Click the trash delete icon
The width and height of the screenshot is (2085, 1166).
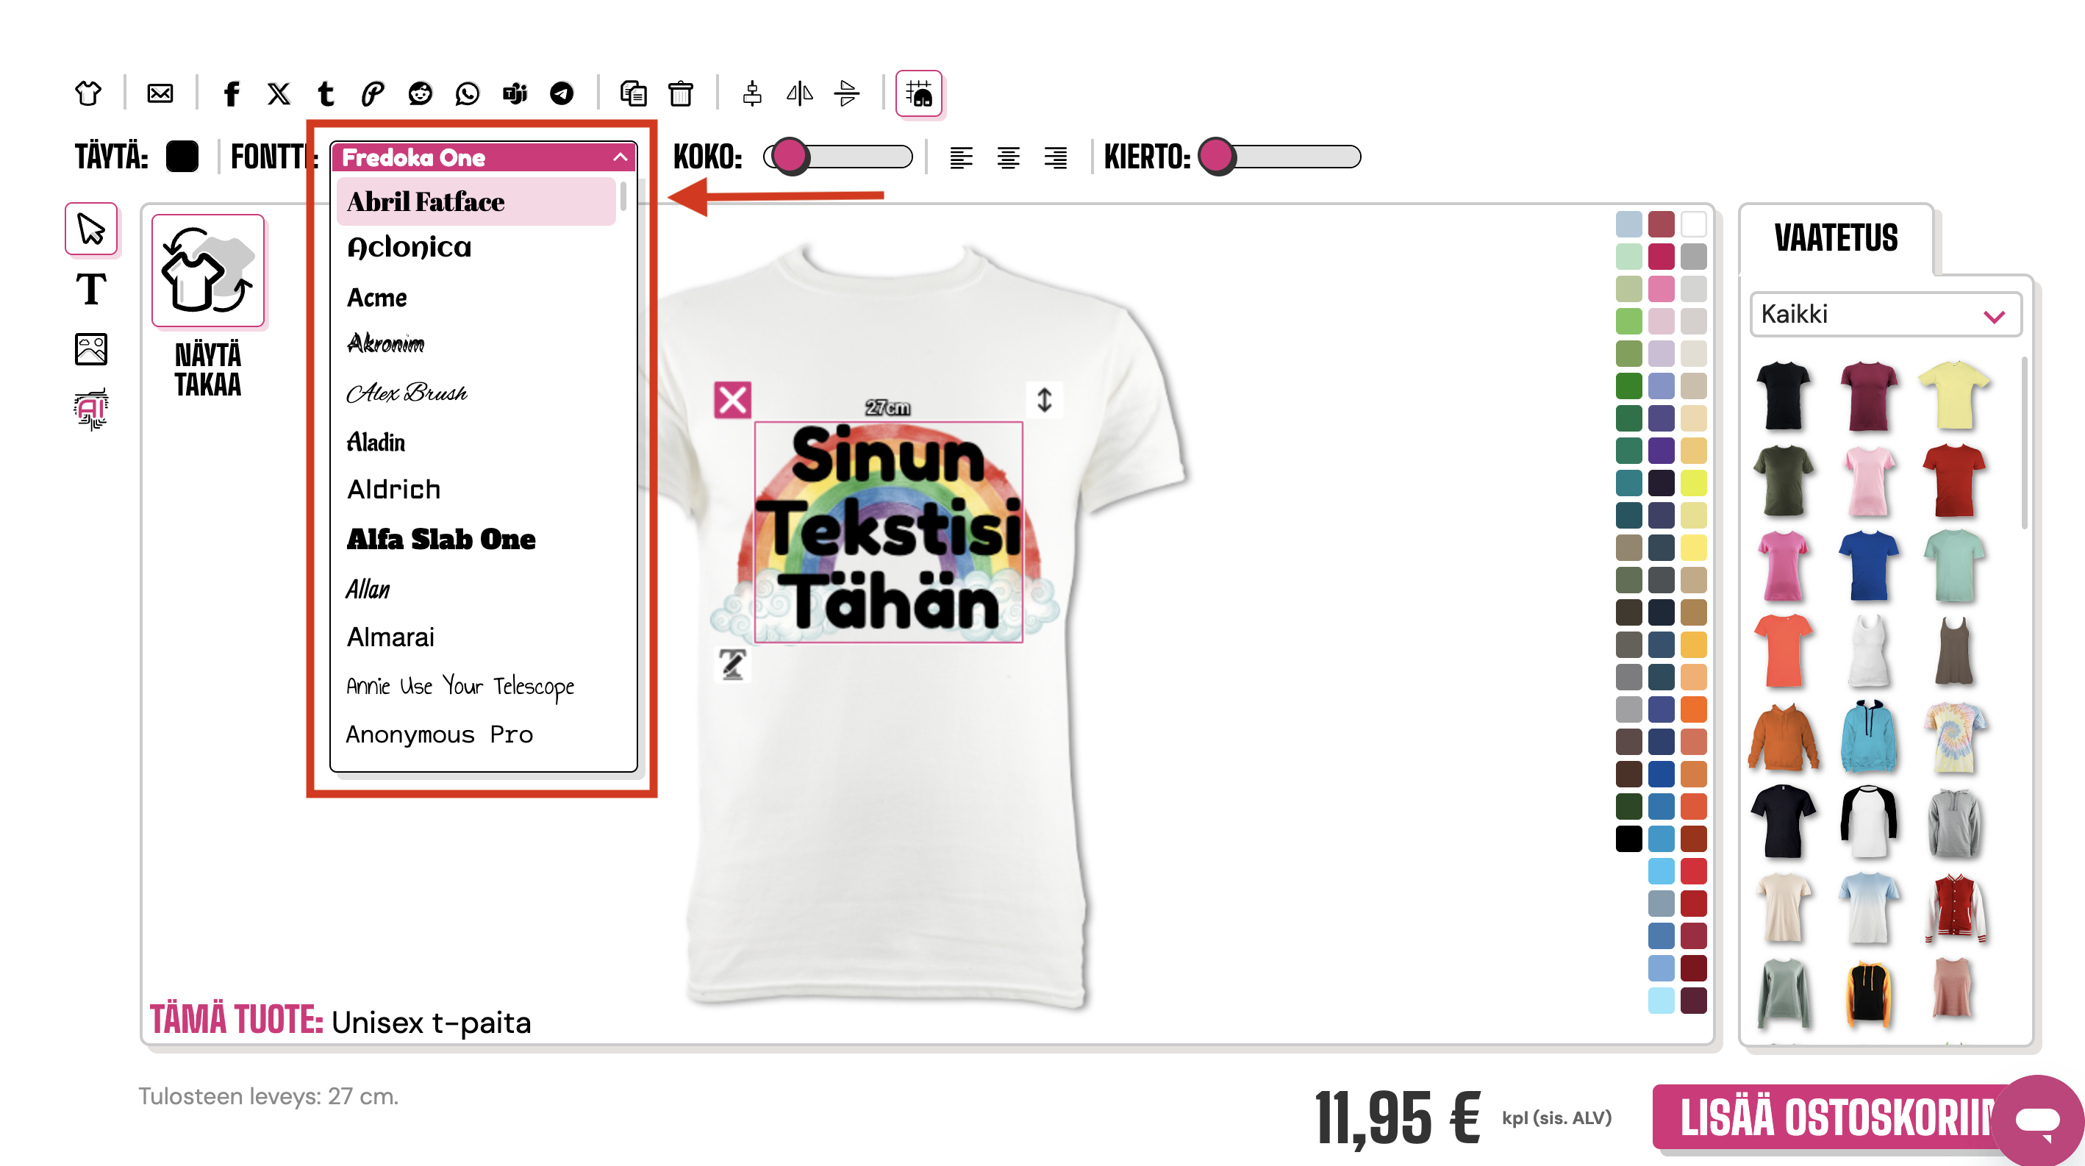click(681, 94)
